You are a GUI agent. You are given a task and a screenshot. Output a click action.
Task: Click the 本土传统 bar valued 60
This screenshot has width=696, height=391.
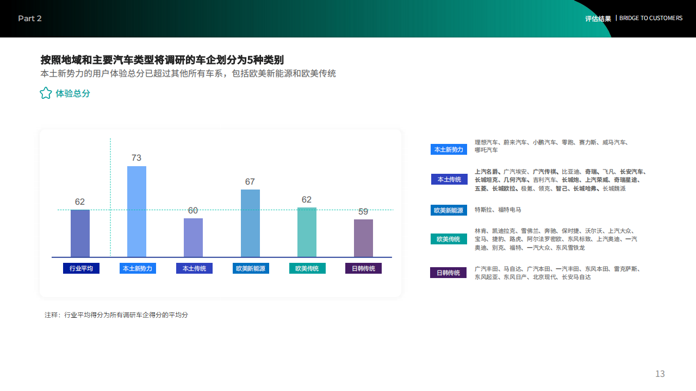[x=193, y=238]
